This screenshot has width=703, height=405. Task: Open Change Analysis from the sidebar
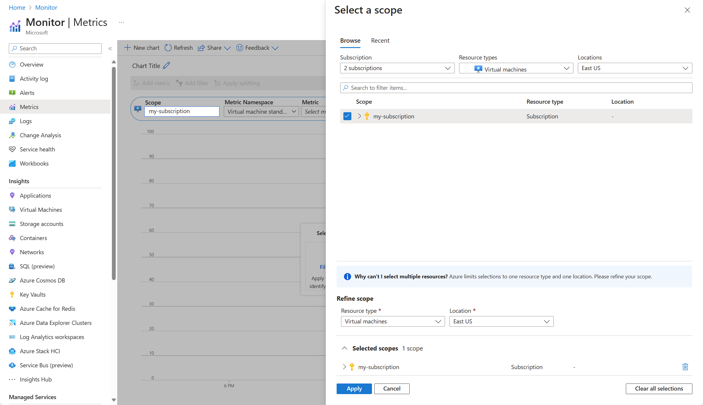pyautogui.click(x=40, y=135)
